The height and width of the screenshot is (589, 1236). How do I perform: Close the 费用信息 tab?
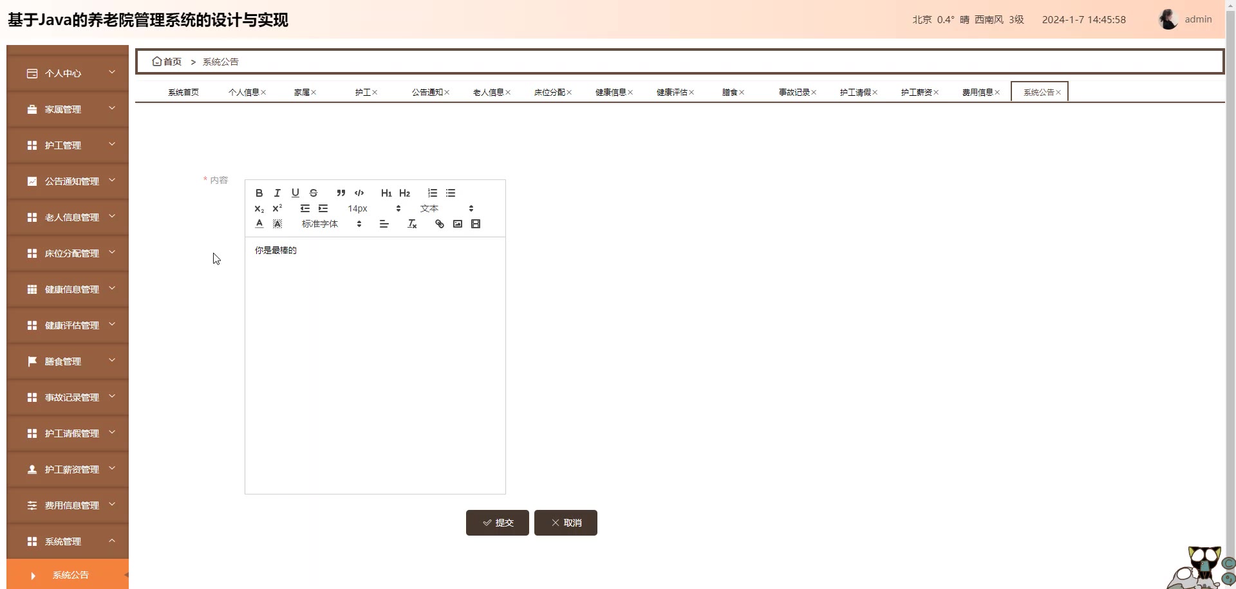pyautogui.click(x=997, y=93)
